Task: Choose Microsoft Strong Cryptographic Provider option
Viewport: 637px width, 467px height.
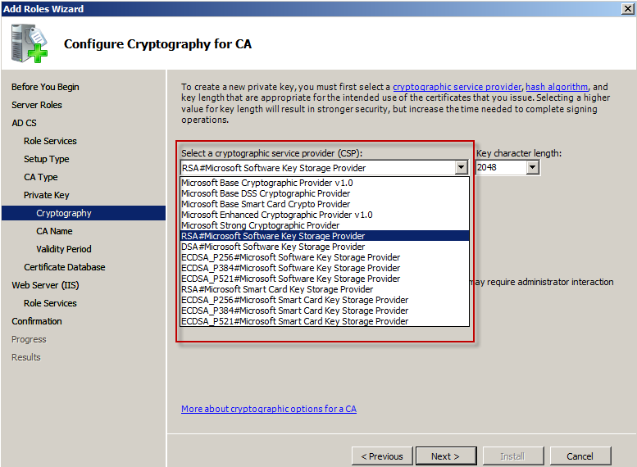Action: 260,225
